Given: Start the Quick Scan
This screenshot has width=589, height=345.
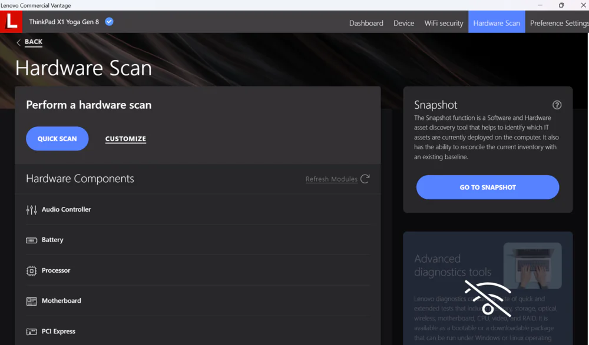Looking at the screenshot, I should (57, 138).
